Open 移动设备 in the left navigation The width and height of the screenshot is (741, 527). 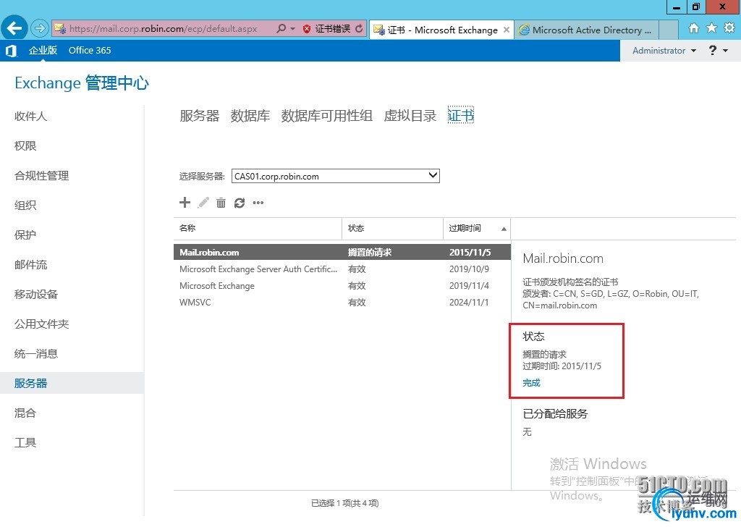click(x=36, y=295)
